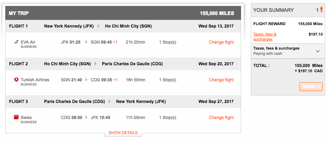Open Taxes, fees & surcharges link
Viewport: 329px width, 141px height.
click(265, 37)
